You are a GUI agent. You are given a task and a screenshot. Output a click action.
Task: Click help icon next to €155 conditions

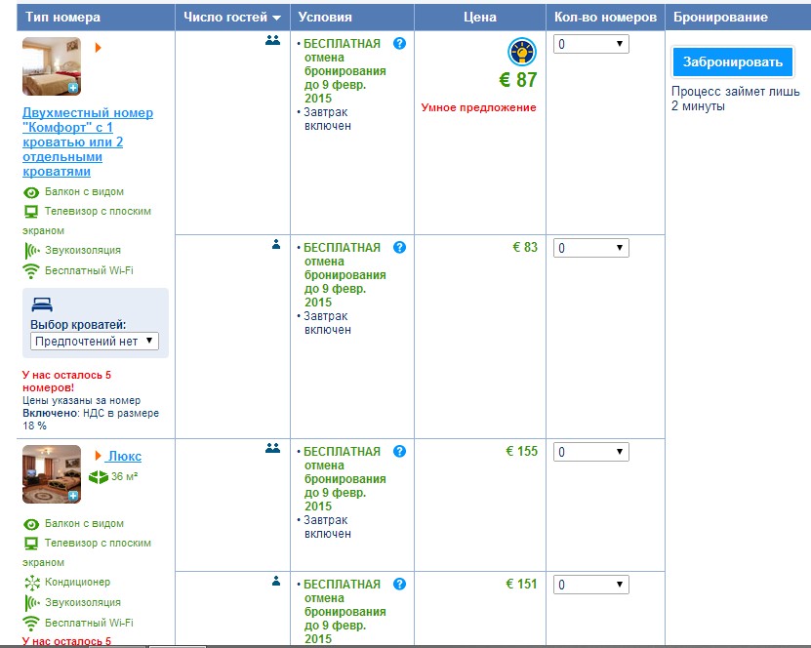(x=399, y=452)
